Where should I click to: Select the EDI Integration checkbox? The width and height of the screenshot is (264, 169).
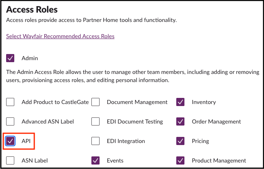[96, 141]
